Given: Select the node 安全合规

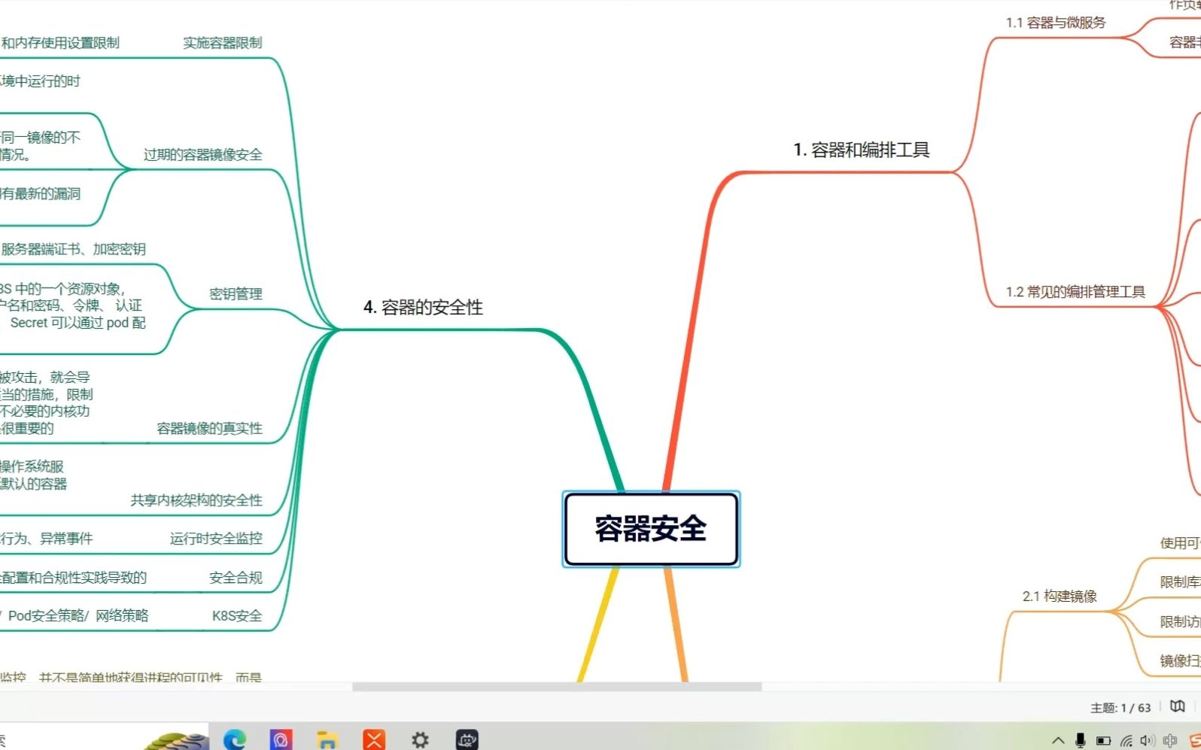Looking at the screenshot, I should click(236, 578).
